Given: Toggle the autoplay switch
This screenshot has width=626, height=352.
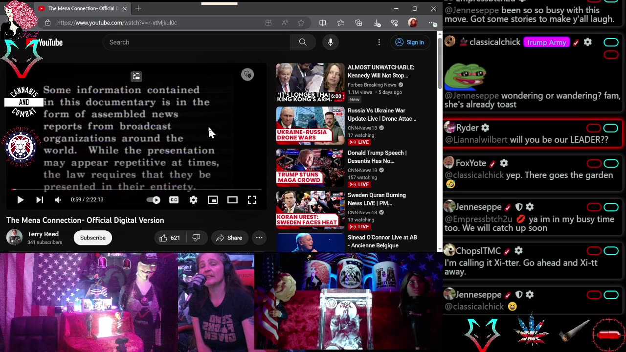Looking at the screenshot, I should tap(154, 200).
